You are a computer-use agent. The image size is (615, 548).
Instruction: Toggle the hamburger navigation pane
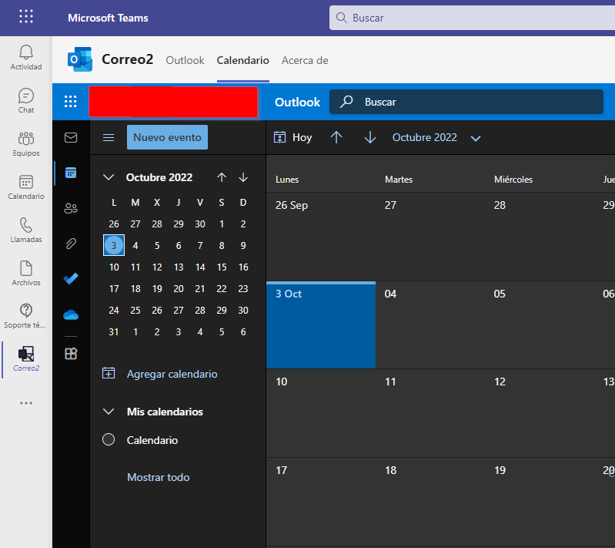click(x=109, y=137)
